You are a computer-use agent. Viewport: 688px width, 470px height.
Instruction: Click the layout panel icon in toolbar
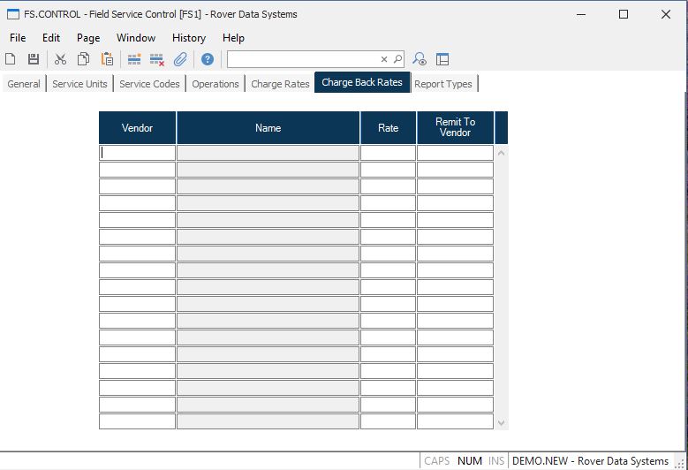pyautogui.click(x=442, y=59)
